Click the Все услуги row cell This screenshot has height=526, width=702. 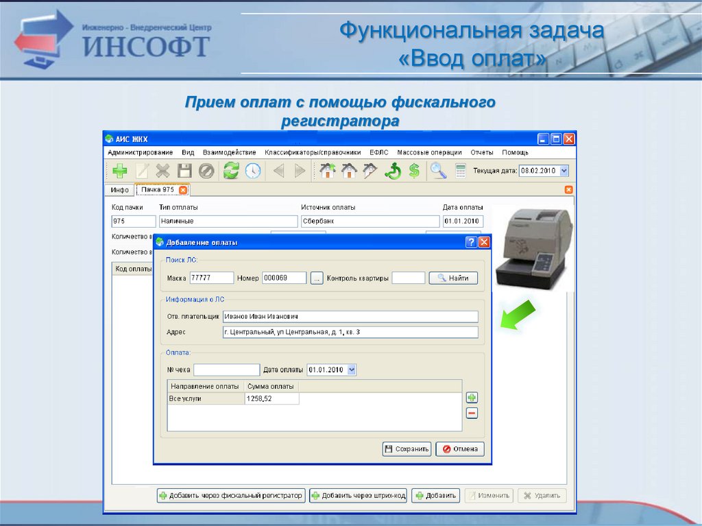click(x=206, y=398)
